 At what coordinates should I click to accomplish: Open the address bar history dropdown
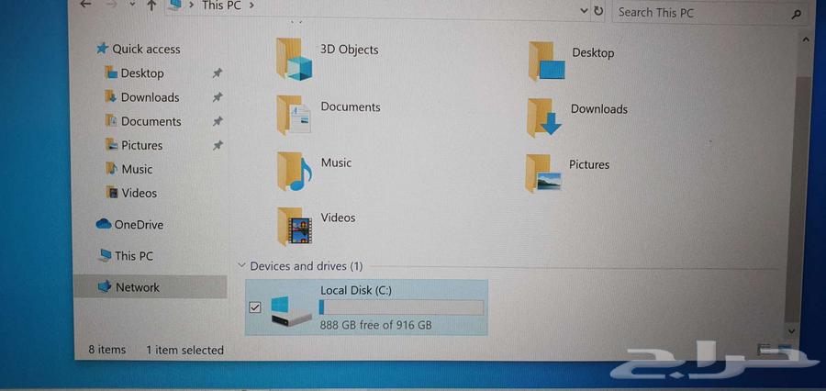pos(584,10)
